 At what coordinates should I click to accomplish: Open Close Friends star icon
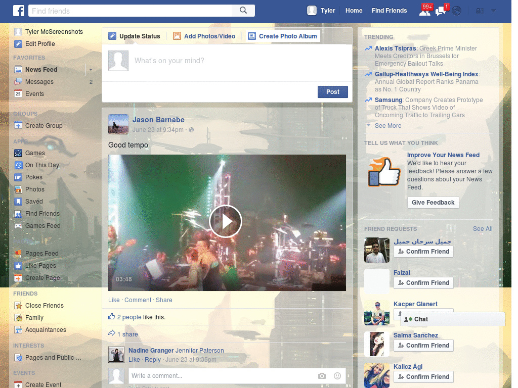coord(18,306)
